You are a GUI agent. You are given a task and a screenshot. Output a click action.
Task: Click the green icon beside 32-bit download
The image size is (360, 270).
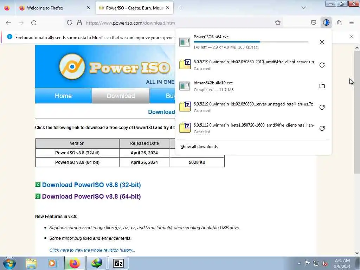(38, 184)
